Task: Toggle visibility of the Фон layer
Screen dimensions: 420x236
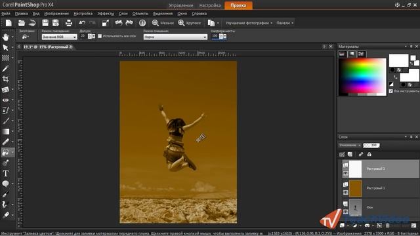Action: 346,212
